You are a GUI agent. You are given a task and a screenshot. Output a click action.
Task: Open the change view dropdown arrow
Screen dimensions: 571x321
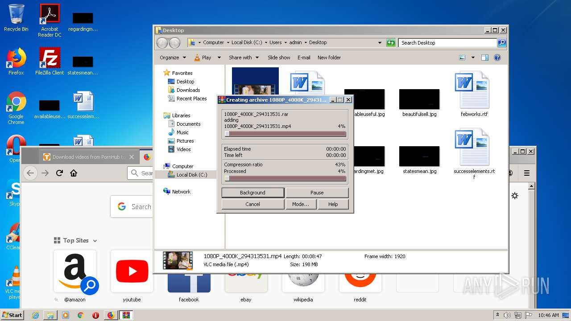click(x=473, y=58)
